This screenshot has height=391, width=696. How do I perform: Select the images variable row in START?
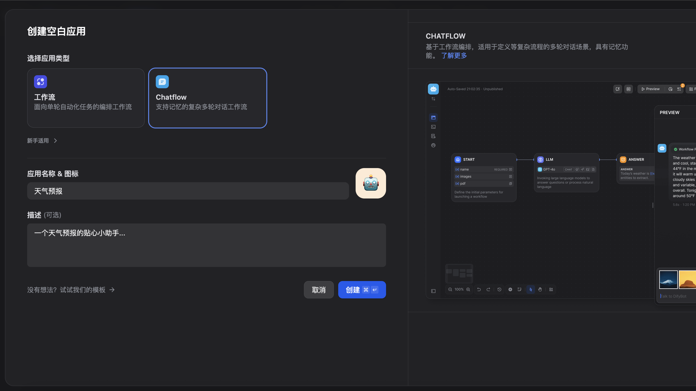tap(484, 176)
